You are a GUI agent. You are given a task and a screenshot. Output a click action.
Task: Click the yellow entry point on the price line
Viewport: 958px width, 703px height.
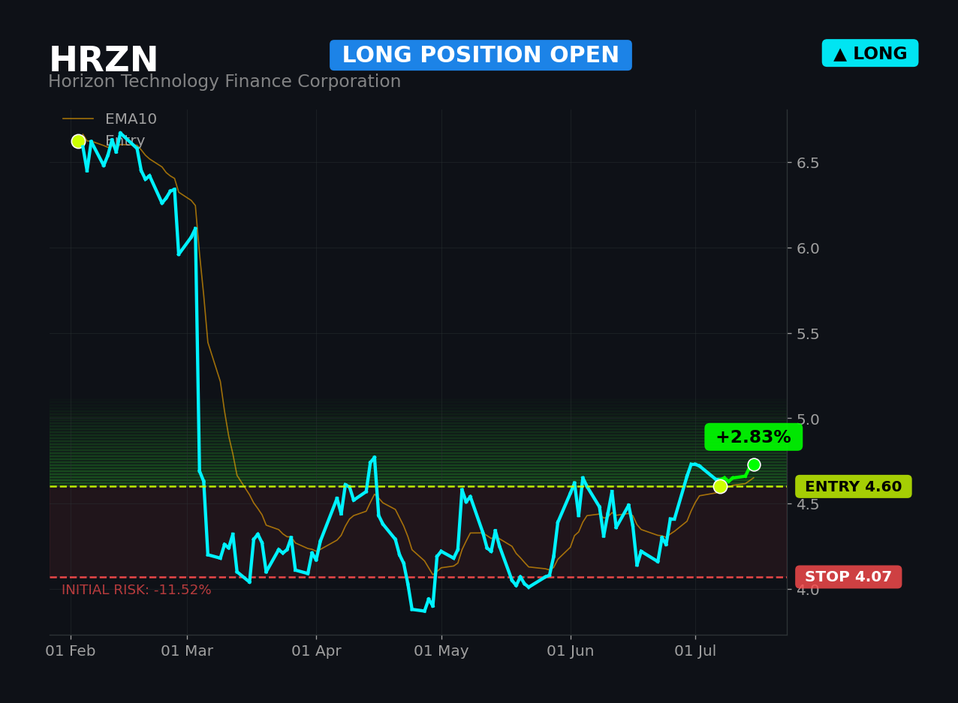tap(720, 486)
